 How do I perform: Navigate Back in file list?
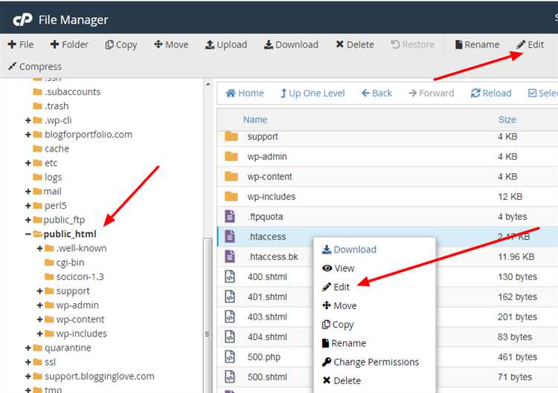coord(376,93)
